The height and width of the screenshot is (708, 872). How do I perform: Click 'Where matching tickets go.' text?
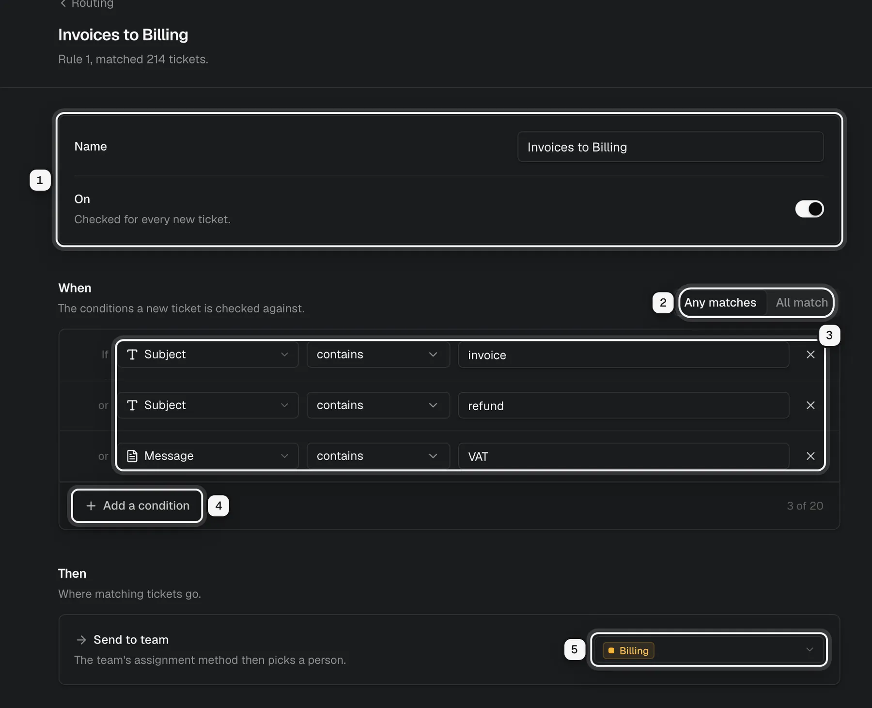pos(129,594)
